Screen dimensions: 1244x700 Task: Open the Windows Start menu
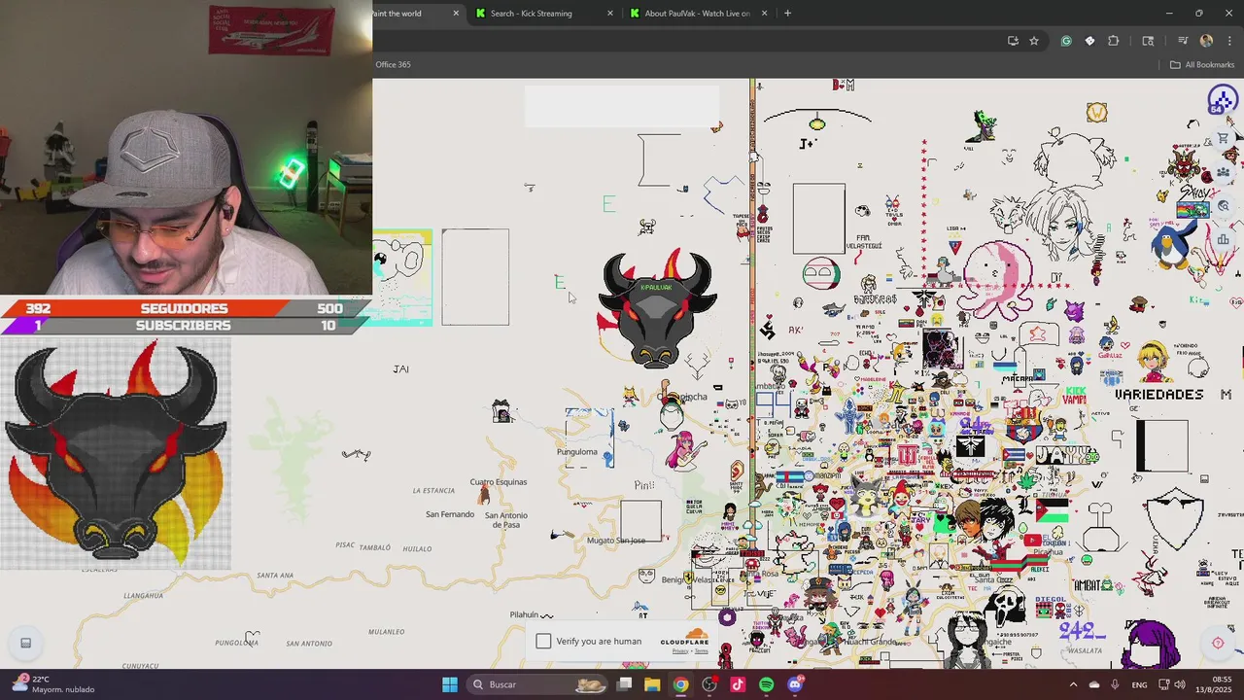(450, 684)
